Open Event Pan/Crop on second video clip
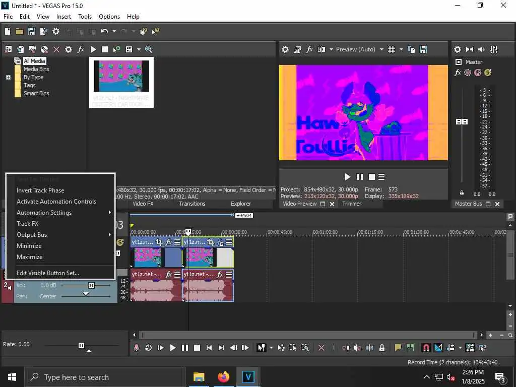 211,242
